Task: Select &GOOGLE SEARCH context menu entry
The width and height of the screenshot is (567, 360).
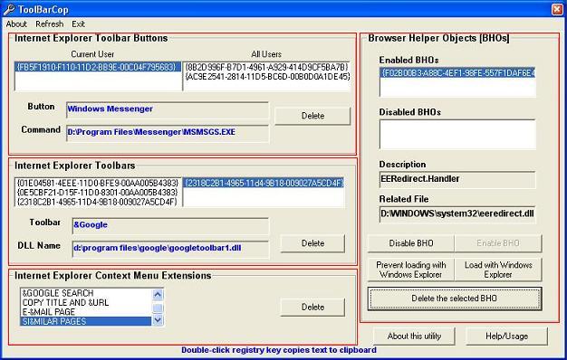Action: coord(86,293)
